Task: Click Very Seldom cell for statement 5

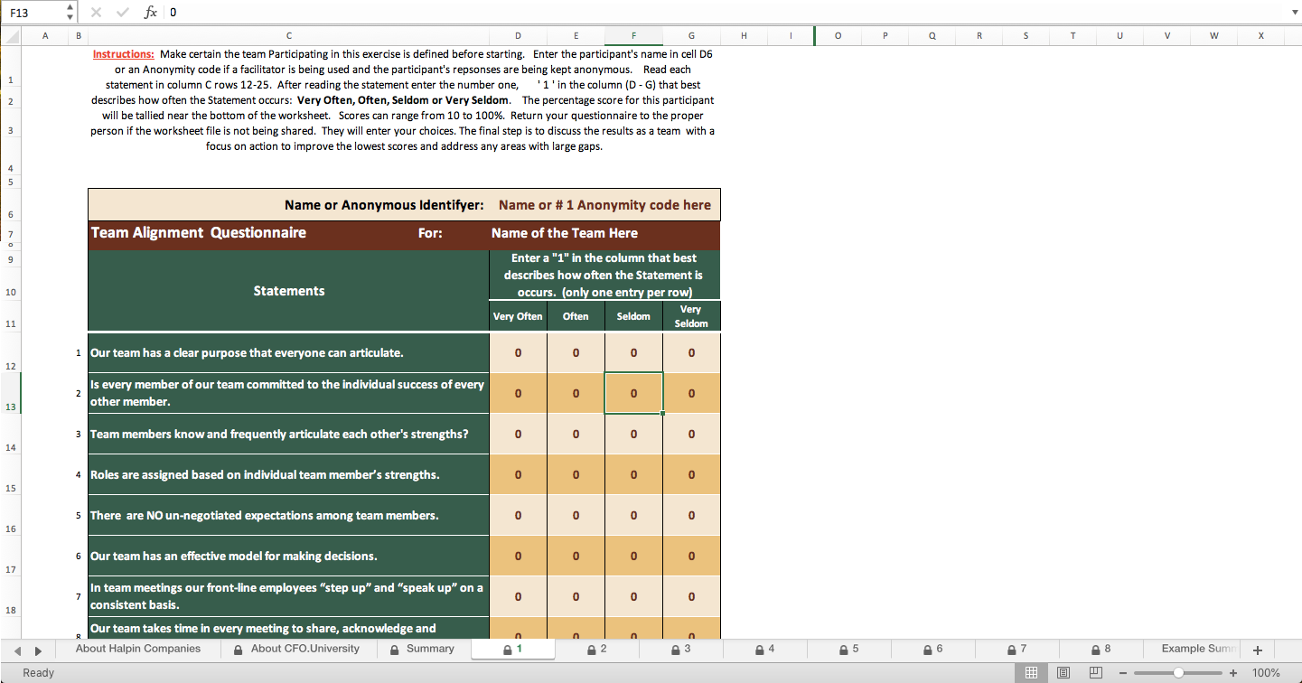Action: (691, 515)
